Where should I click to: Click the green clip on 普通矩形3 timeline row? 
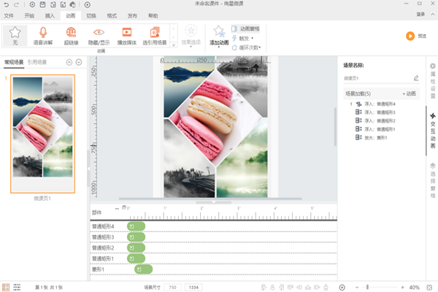click(136, 237)
